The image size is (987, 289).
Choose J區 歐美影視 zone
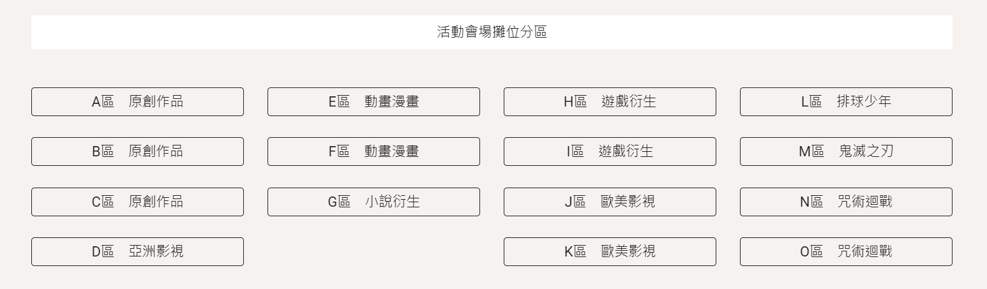[610, 202]
